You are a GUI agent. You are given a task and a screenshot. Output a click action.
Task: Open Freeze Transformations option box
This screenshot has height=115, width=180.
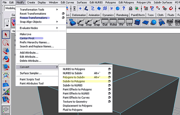pyautogui.click(x=63, y=18)
